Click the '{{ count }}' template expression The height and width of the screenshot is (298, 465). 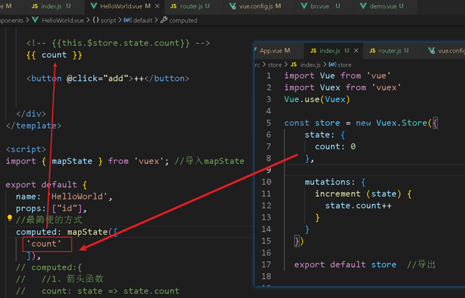point(54,55)
